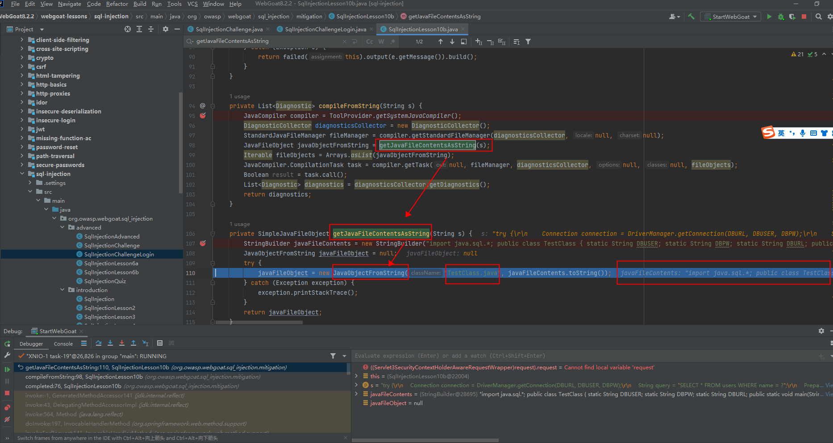This screenshot has height=443, width=833.
Task: Expand the crypto module folder
Action: click(22, 58)
